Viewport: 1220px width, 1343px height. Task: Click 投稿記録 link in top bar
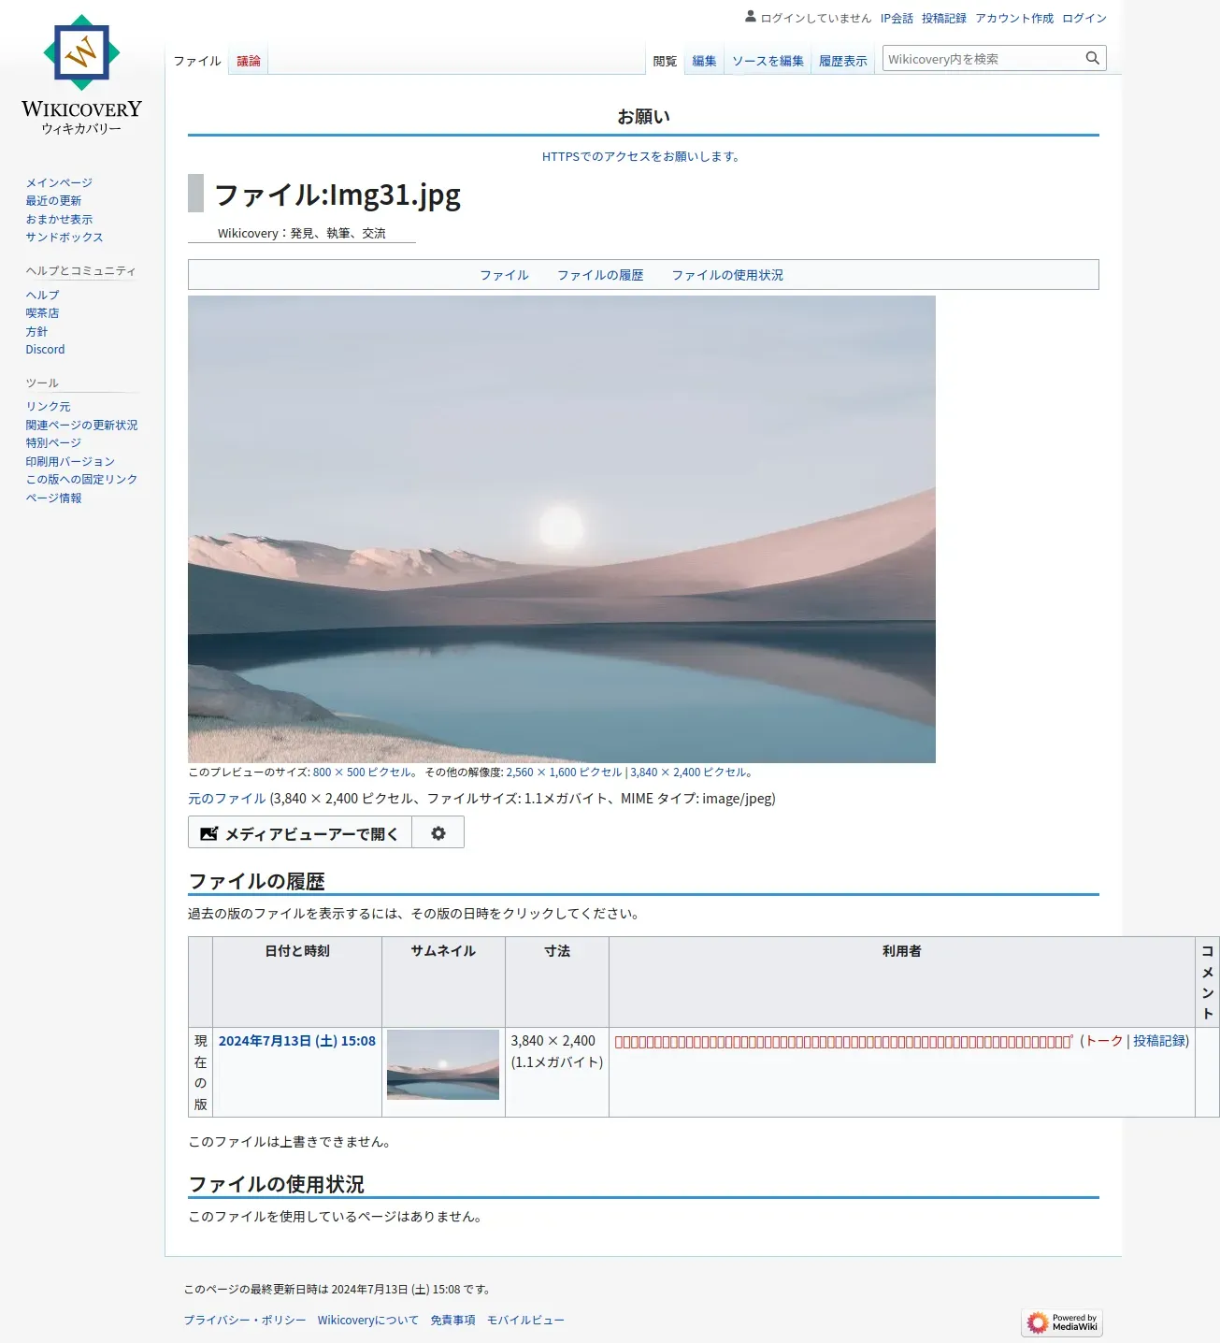coord(944,18)
